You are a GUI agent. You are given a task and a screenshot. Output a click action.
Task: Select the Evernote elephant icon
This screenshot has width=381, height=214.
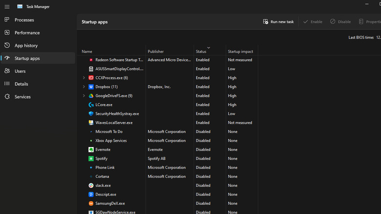(91, 150)
